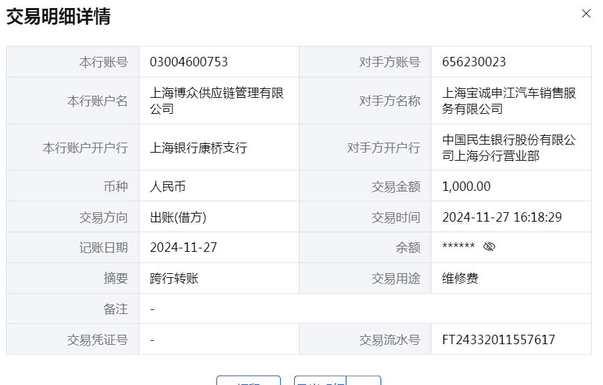603x385 pixels.
Task: Click the opening bank 上海银行康桥支行
Action: coord(198,148)
